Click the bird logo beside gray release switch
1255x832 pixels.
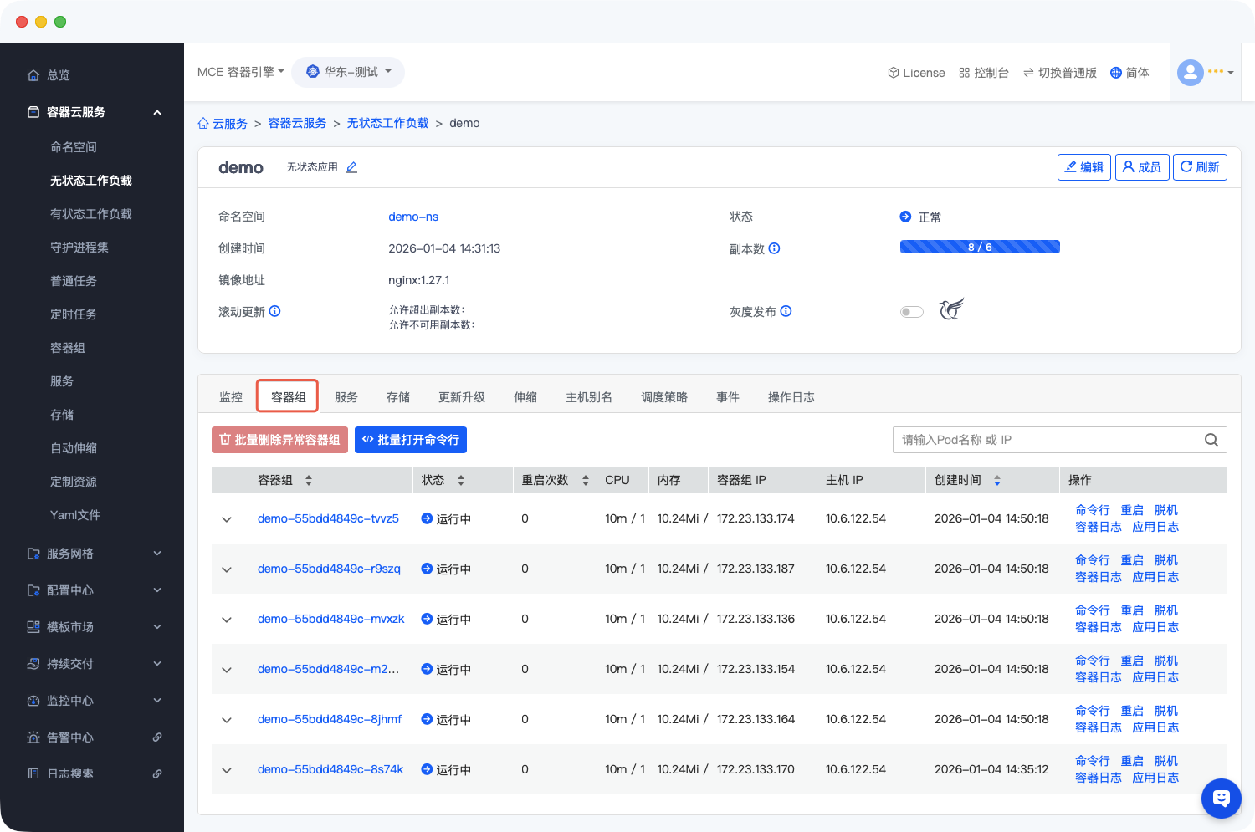pos(951,309)
